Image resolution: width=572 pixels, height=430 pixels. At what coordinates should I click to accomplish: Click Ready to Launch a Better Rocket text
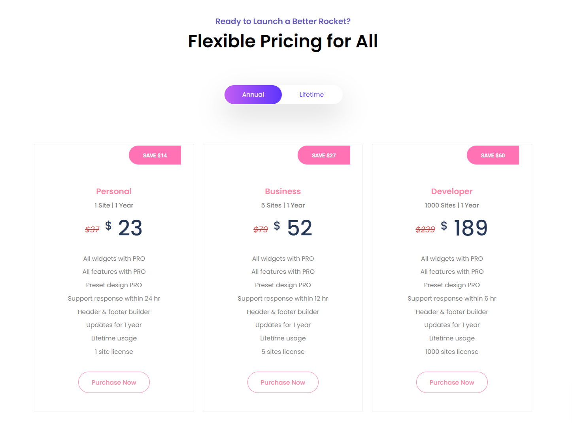tap(283, 21)
